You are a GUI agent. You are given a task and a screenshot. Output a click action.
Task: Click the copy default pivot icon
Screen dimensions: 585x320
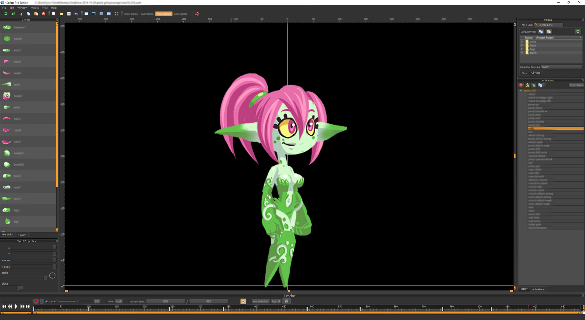point(541,32)
